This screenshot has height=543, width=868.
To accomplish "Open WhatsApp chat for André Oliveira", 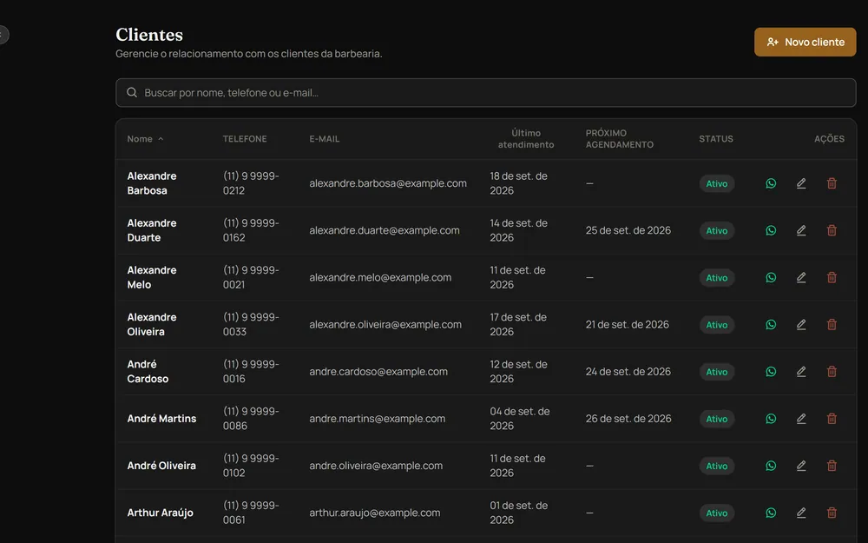I will (771, 466).
